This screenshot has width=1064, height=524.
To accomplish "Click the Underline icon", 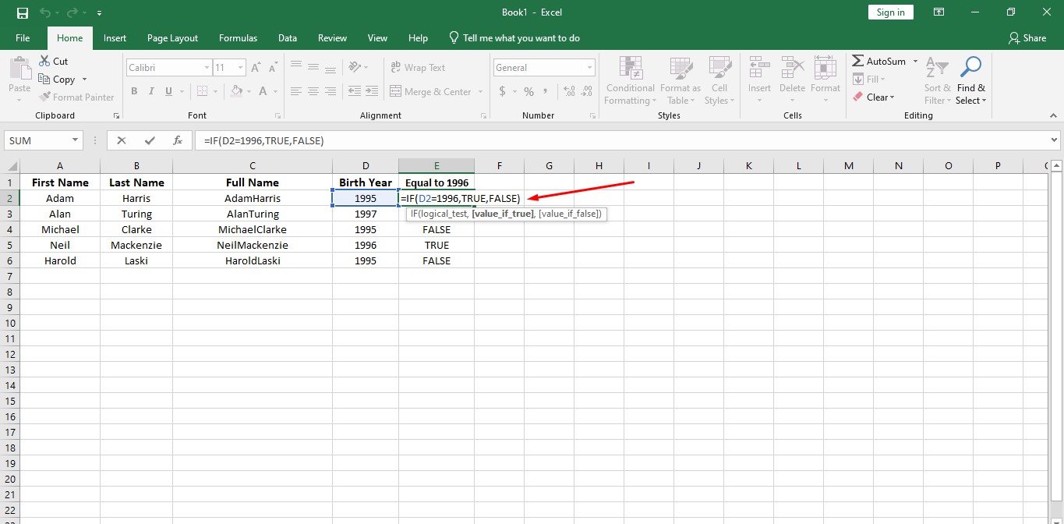I will 168,91.
